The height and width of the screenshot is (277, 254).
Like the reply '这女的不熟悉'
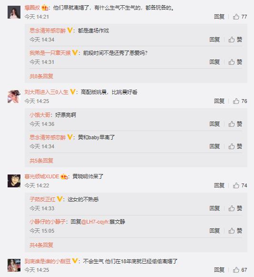pyautogui.click(x=235, y=208)
